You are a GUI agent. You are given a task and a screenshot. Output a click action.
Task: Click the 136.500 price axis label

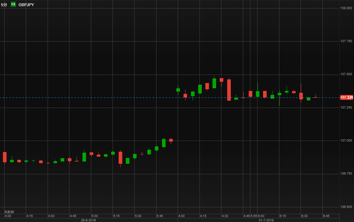tap(346, 207)
